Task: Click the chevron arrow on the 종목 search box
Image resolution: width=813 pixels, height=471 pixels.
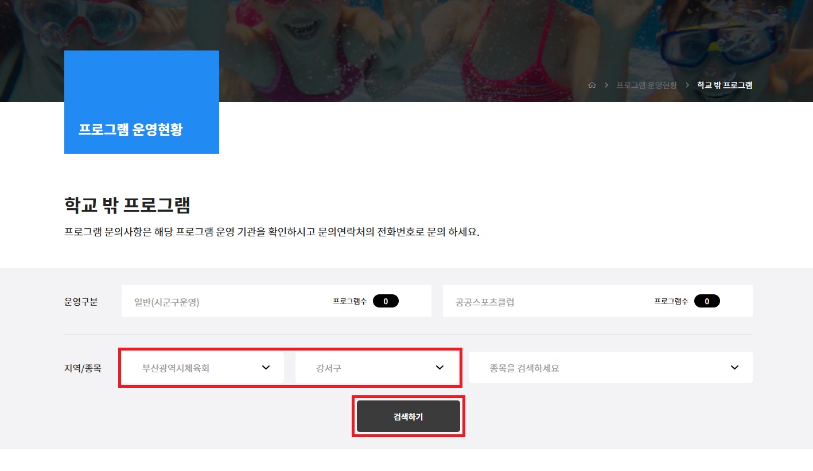Action: [x=734, y=368]
